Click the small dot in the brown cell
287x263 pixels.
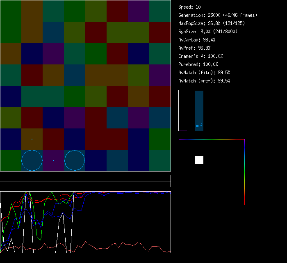coord(32,139)
